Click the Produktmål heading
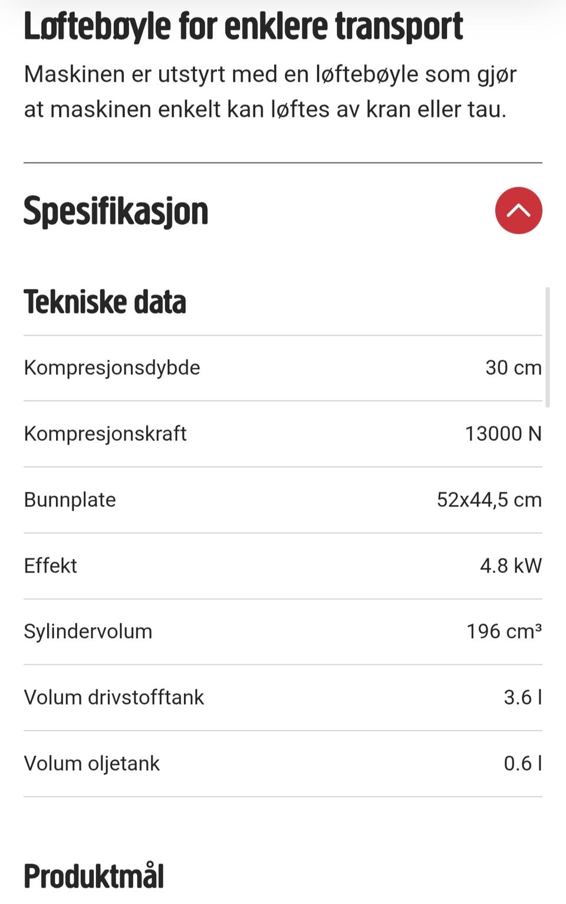Screen dimensions: 566x904 tap(94, 876)
